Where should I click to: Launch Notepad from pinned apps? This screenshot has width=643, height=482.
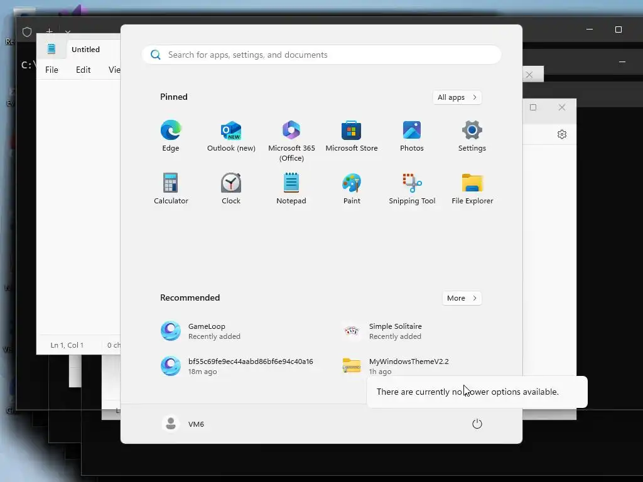click(x=291, y=188)
